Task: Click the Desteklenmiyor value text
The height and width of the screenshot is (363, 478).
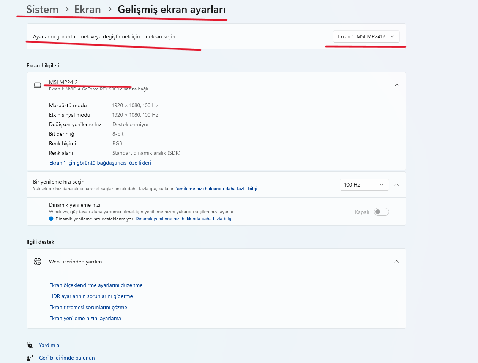Action: pyautogui.click(x=131, y=124)
